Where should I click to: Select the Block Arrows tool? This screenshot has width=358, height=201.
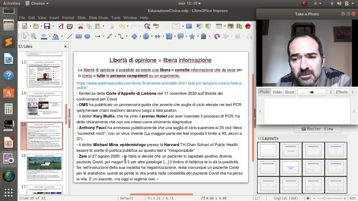(158, 36)
